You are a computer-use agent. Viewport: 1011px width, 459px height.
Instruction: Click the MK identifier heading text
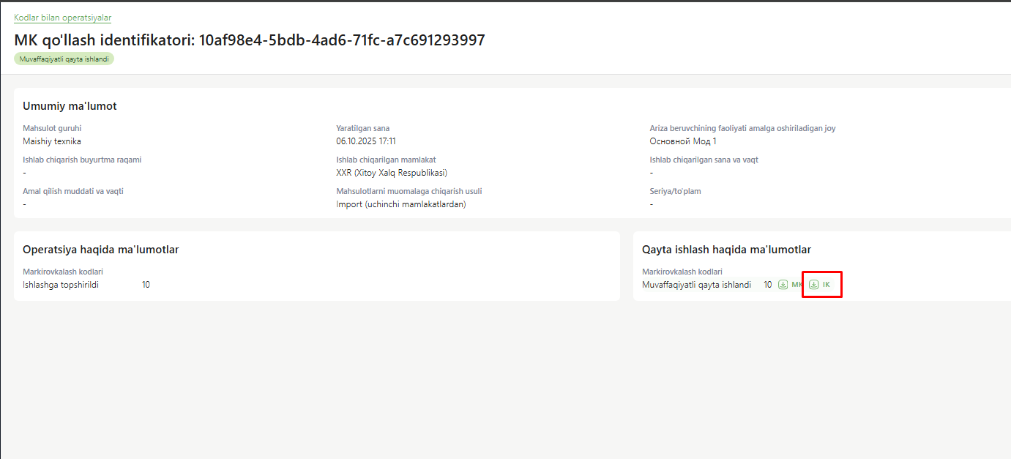click(x=249, y=40)
